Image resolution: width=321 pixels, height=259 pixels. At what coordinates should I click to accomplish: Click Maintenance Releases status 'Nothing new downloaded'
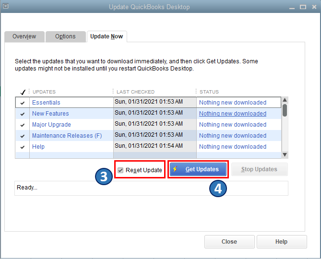pyautogui.click(x=233, y=136)
